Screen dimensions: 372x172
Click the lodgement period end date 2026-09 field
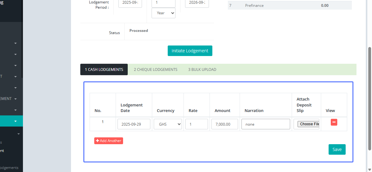click(x=197, y=3)
